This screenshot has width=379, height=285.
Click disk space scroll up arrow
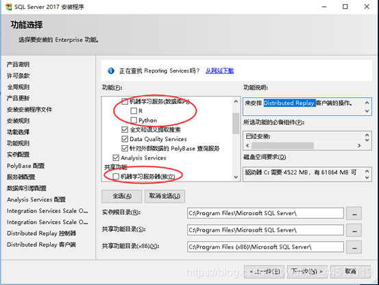[x=367, y=171]
